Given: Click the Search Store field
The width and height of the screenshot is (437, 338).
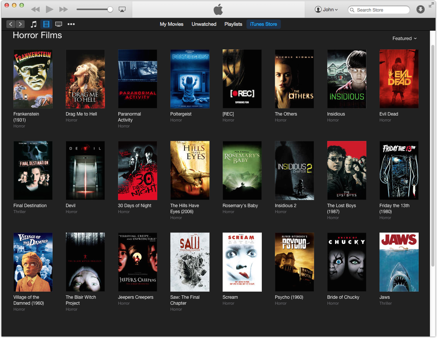Looking at the screenshot, I should click(379, 10).
